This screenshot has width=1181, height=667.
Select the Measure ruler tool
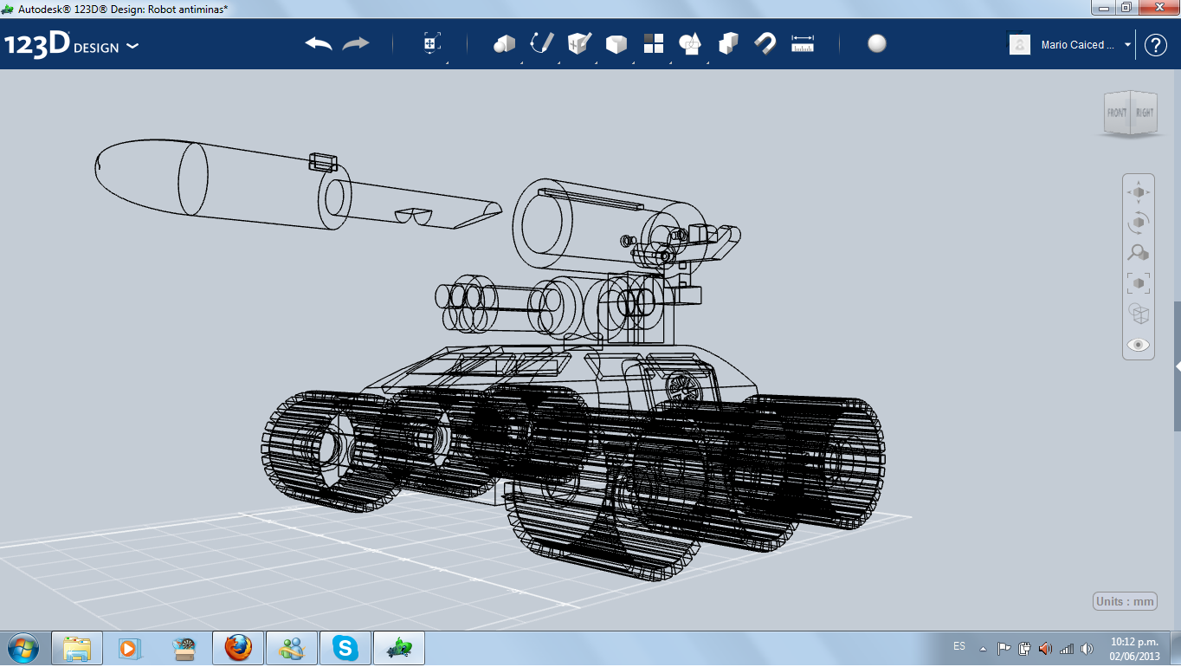[x=803, y=43]
